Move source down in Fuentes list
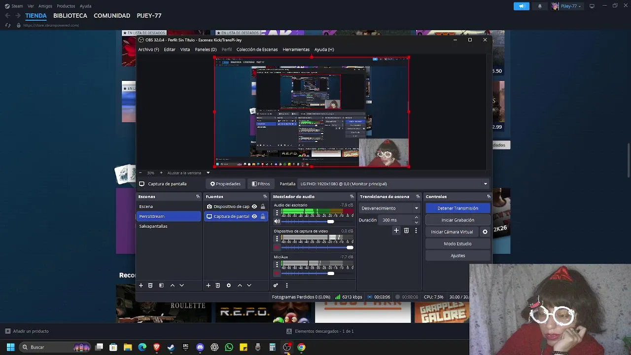 tap(249, 285)
